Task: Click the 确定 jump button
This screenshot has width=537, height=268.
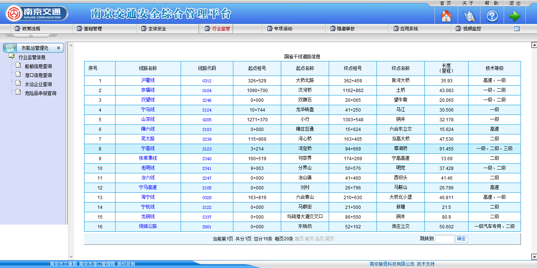Action: coord(461,239)
